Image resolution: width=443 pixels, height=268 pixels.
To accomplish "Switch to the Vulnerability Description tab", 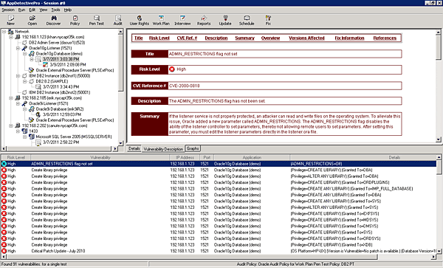I will pos(163,149).
